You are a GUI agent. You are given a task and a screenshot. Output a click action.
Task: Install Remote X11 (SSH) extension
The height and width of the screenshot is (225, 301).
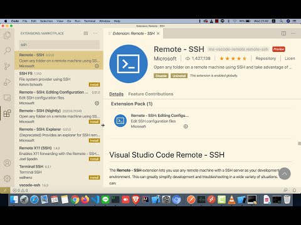[95, 159]
